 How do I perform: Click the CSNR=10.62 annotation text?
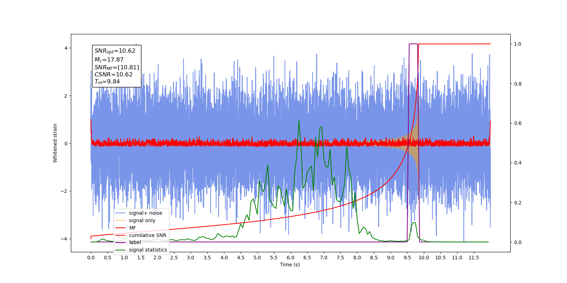113,74
